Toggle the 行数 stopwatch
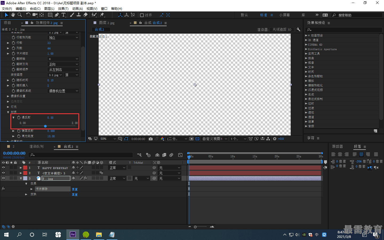This screenshot has height=240, width=384. [x=14, y=43]
